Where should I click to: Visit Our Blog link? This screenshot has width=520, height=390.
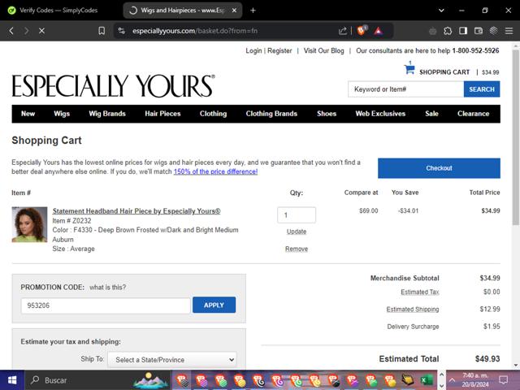323,50
